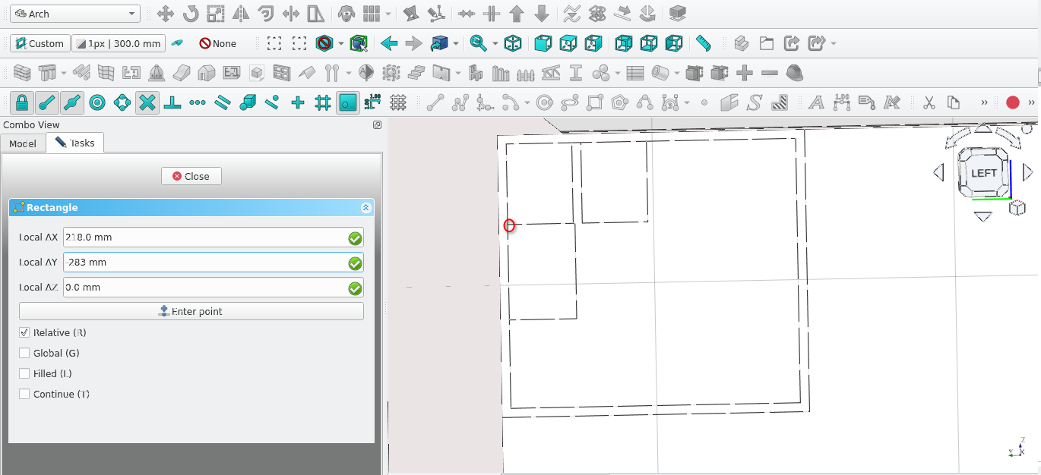Screen dimensions: 1041x475
Task: Select the Arch stairs tool
Action: pyautogui.click(x=416, y=74)
